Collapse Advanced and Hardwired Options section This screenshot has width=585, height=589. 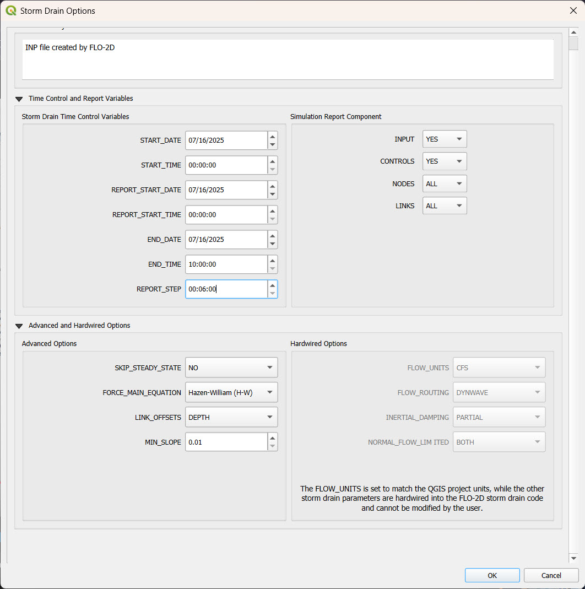19,326
